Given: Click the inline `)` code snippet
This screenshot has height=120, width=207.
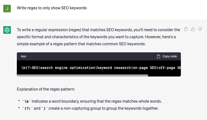Looking at the screenshot, I should 44,108.
